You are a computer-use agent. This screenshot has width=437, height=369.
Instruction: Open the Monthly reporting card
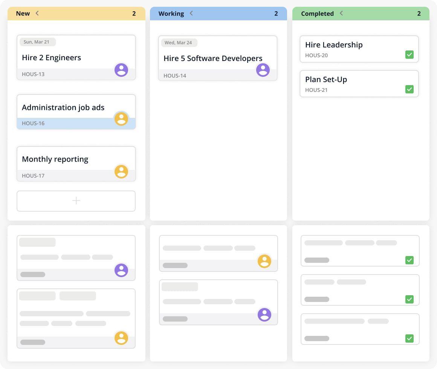(76, 164)
